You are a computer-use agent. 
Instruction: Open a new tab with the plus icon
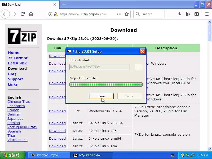click(x=64, y=4)
